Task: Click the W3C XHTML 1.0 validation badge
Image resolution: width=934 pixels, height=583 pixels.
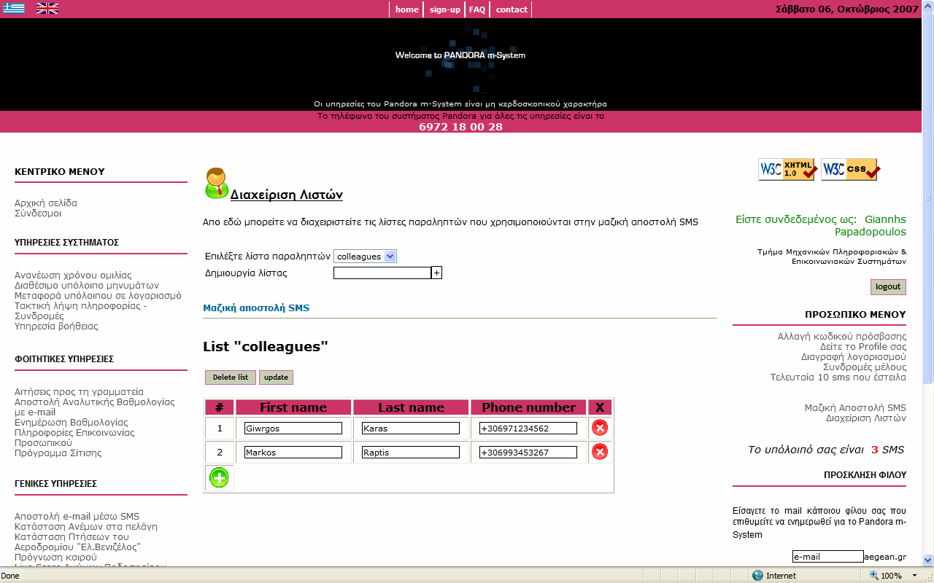Action: (787, 170)
